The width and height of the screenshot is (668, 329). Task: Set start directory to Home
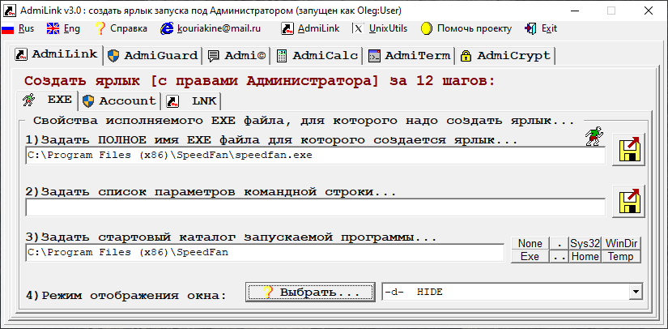pos(585,257)
